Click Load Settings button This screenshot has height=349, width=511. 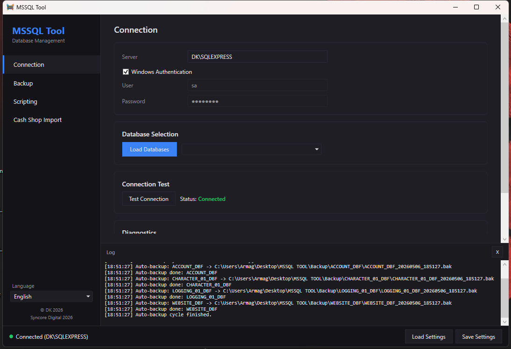[x=428, y=336]
